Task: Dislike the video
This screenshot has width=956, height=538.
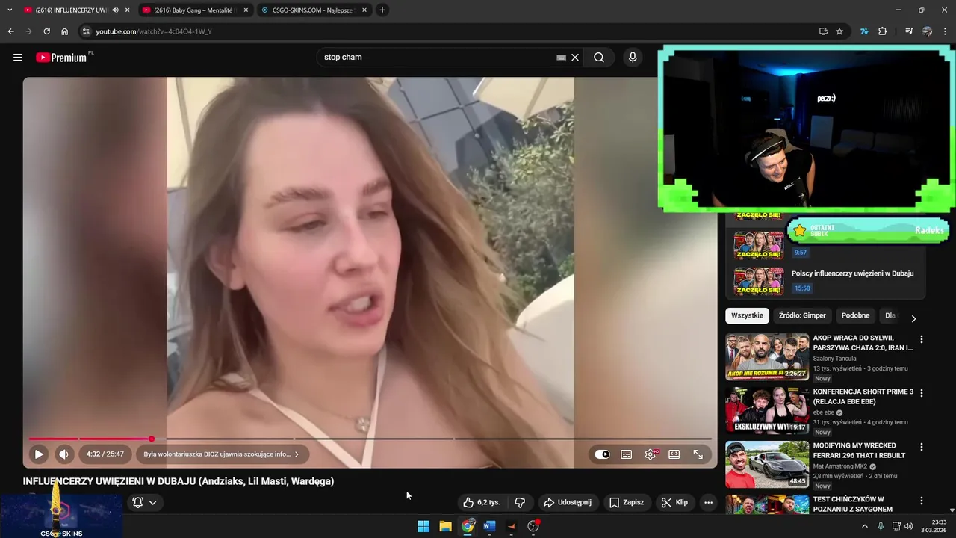Action: (521, 502)
